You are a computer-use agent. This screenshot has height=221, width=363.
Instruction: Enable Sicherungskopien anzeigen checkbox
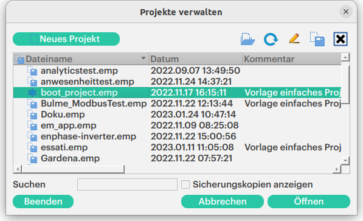(185, 184)
